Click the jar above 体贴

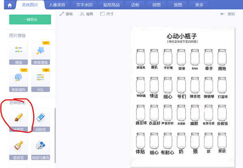141,141
